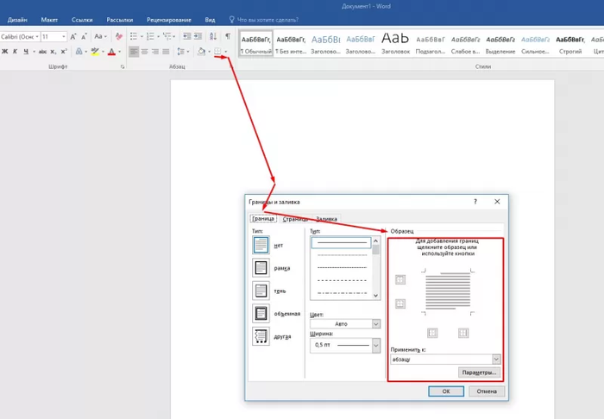604x419 pixels.
Task: Select the solid line style in list
Action: [342, 243]
